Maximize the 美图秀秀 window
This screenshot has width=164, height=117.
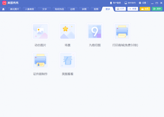click(x=157, y=3)
